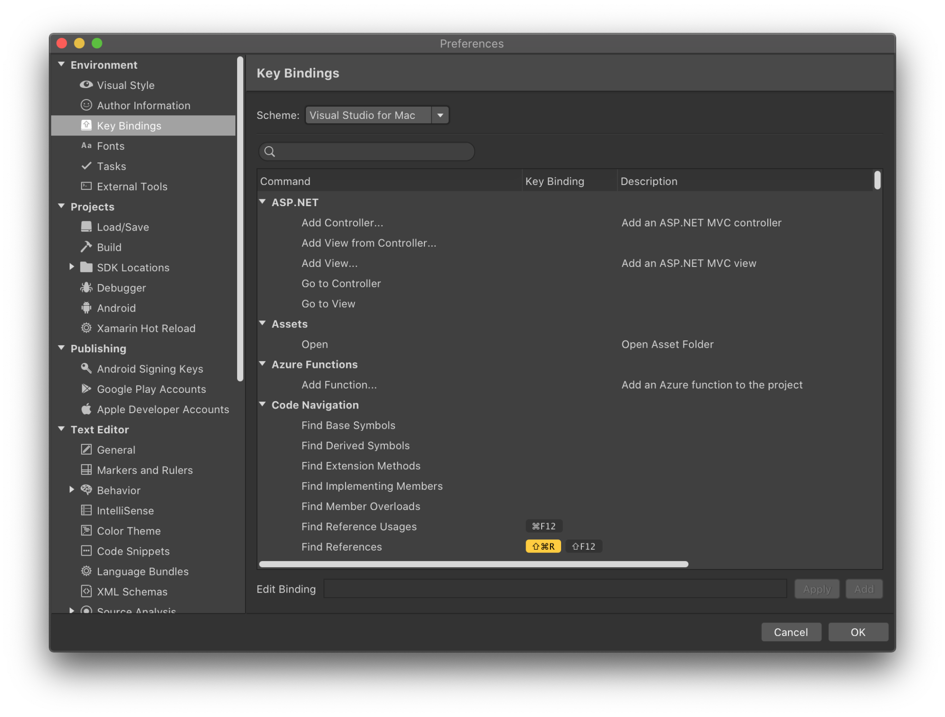
Task: Click the Author Information smiley icon
Action: [x=86, y=105]
